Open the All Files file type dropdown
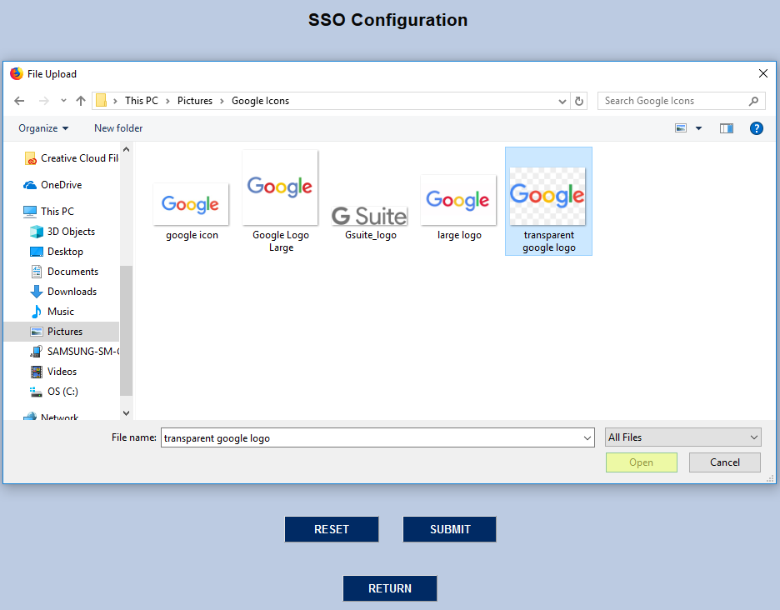 click(x=682, y=437)
